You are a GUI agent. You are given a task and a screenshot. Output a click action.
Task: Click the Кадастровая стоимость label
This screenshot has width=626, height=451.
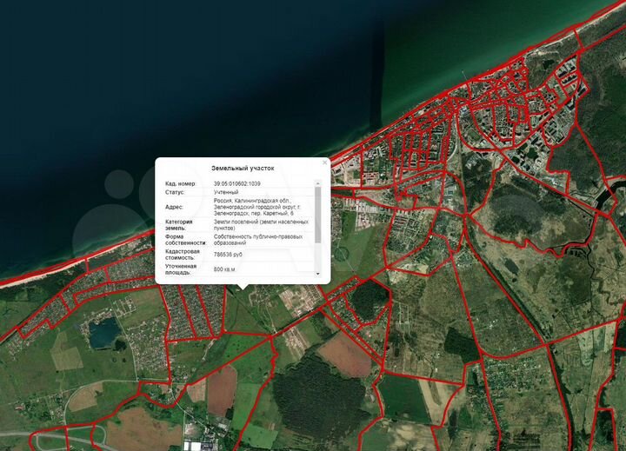[183, 255]
